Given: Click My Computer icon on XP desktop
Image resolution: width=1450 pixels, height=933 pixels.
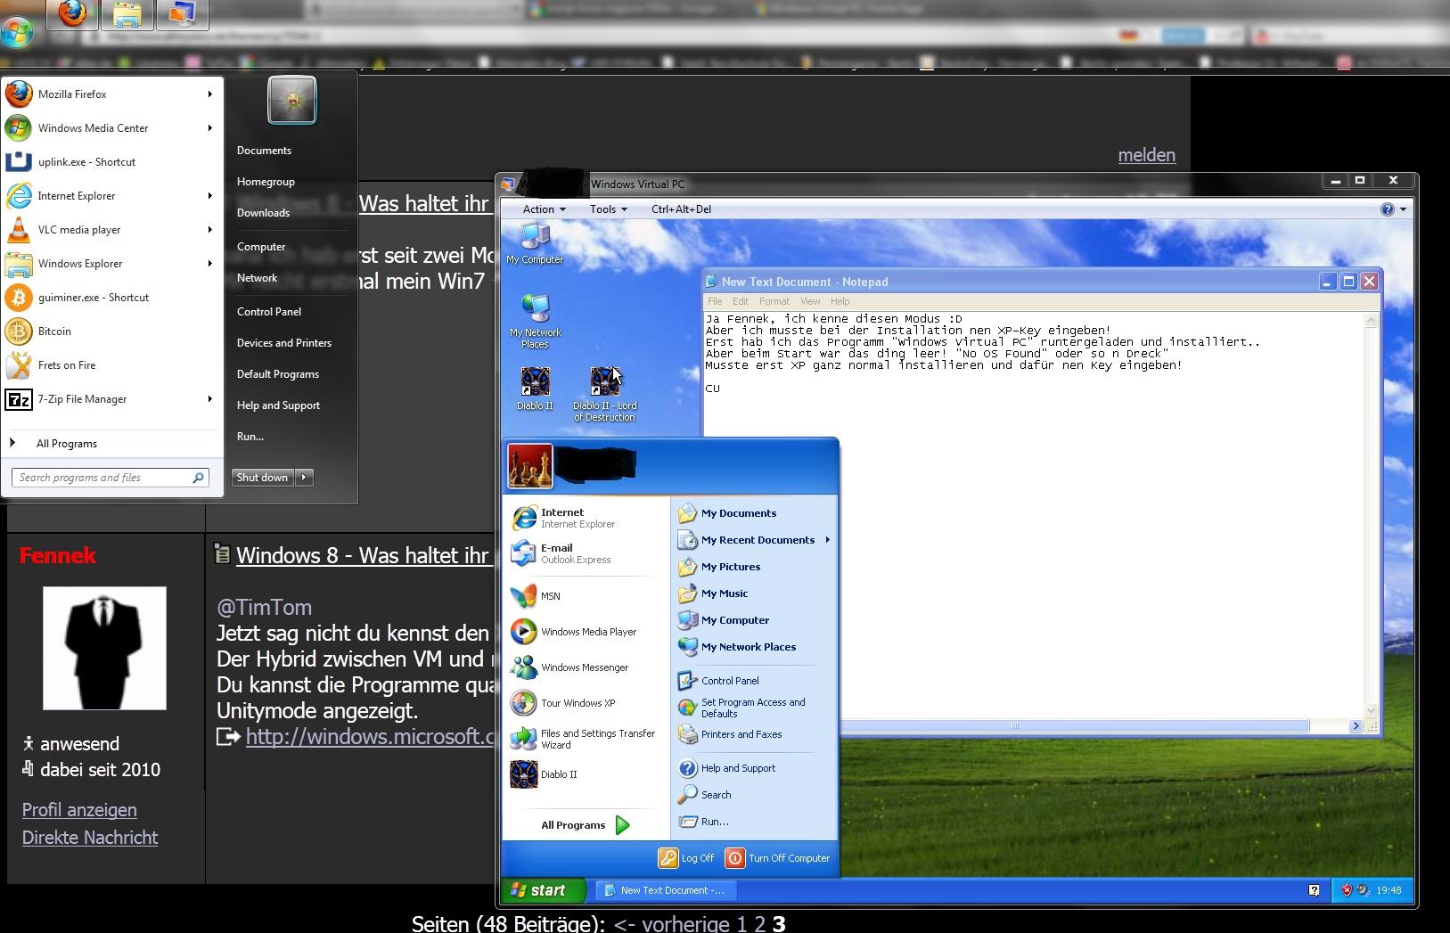Looking at the screenshot, I should [x=535, y=239].
